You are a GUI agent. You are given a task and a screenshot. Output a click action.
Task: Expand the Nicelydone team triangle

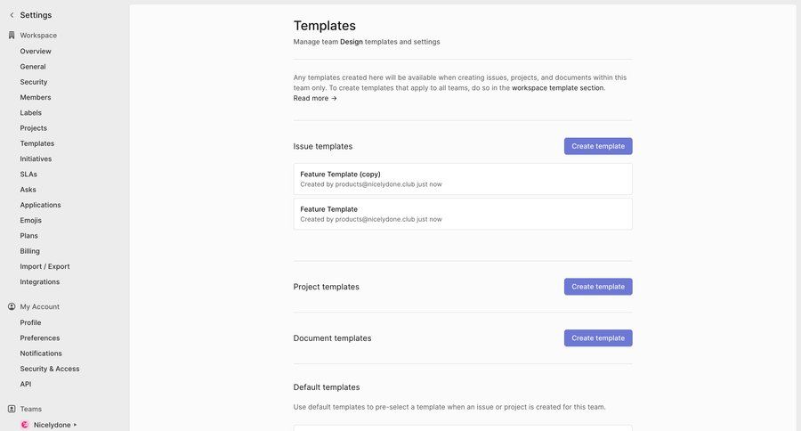pos(75,425)
